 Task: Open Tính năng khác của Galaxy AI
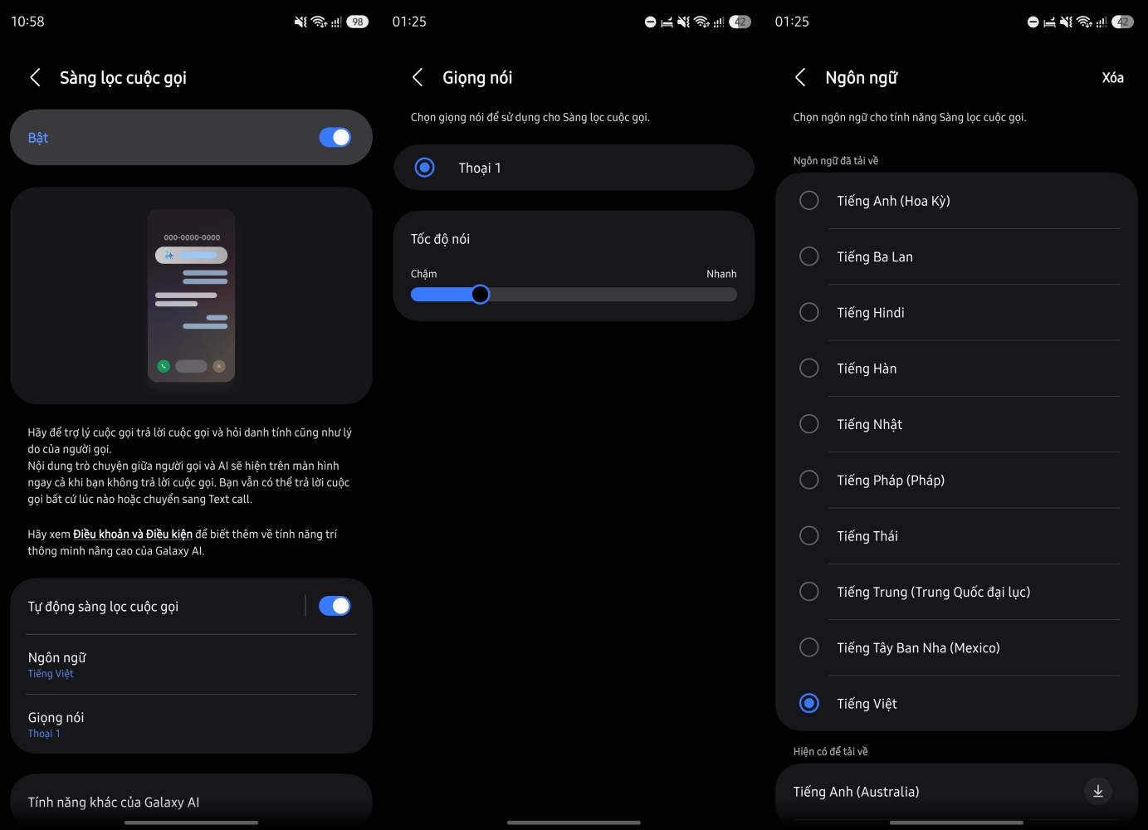point(191,802)
